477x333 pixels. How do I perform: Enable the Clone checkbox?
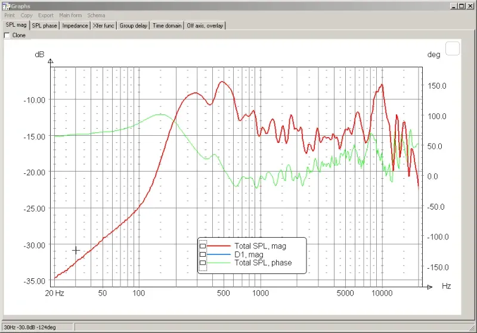tap(7, 35)
